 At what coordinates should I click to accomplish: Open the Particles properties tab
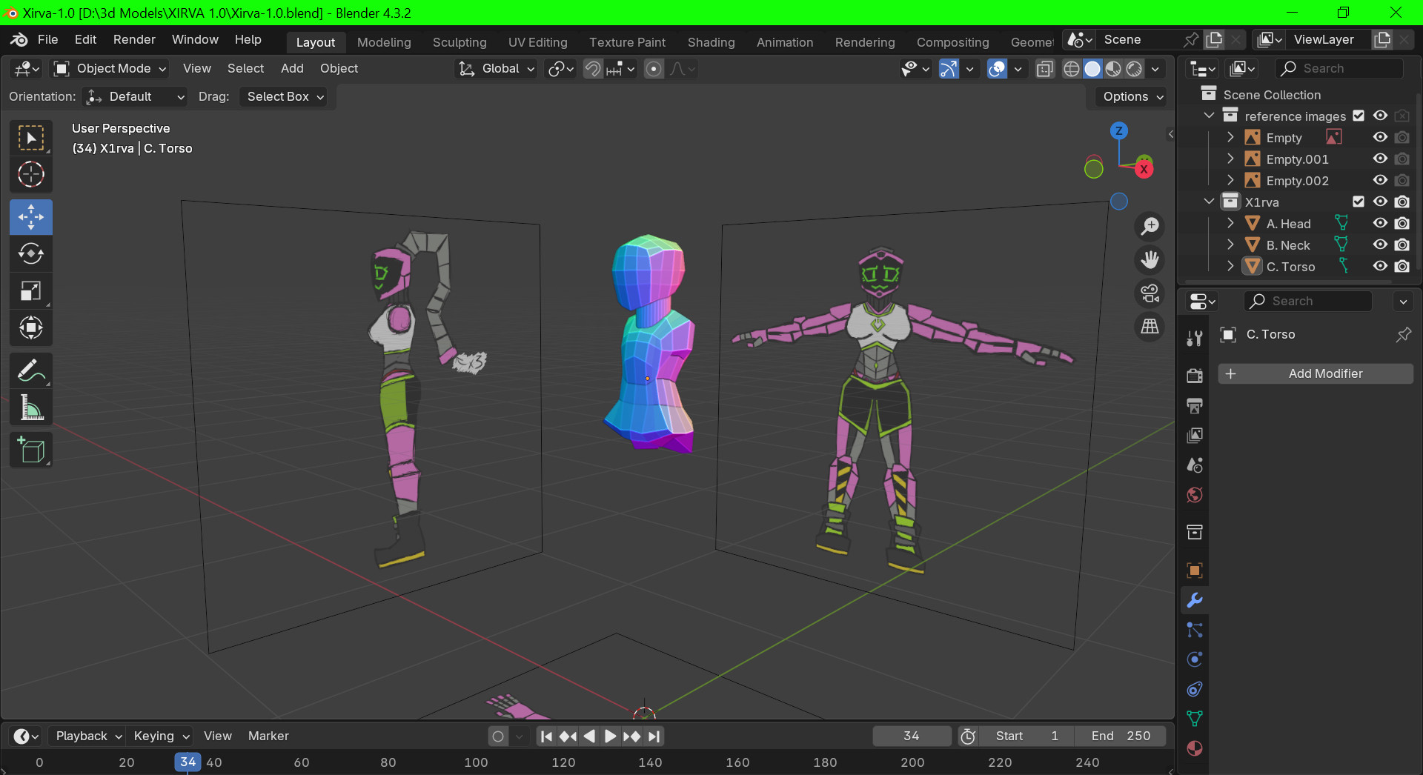click(x=1194, y=630)
